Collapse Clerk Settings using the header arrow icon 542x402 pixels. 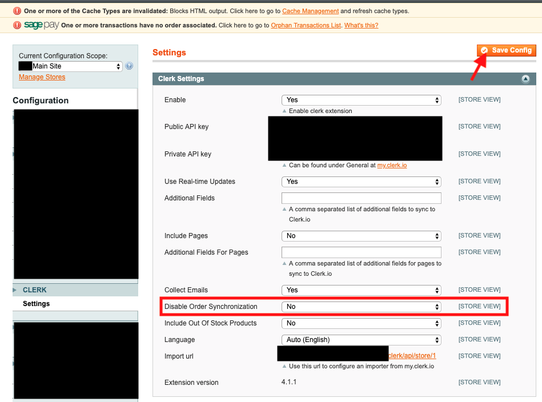coord(525,79)
